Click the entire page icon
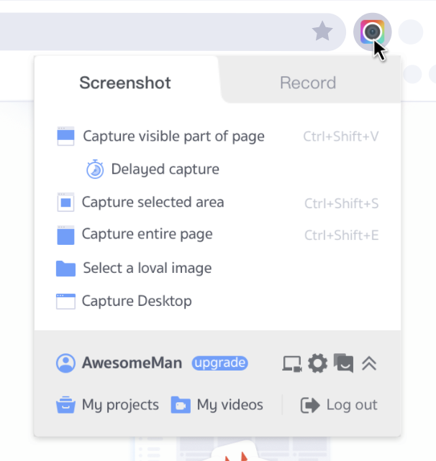 (x=65, y=236)
